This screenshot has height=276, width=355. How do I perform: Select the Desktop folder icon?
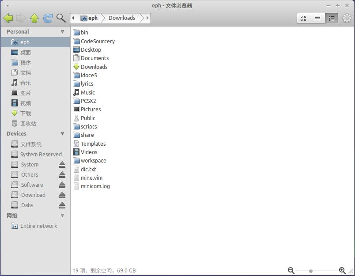click(x=76, y=49)
